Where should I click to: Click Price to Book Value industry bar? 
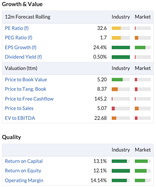tap(121, 80)
